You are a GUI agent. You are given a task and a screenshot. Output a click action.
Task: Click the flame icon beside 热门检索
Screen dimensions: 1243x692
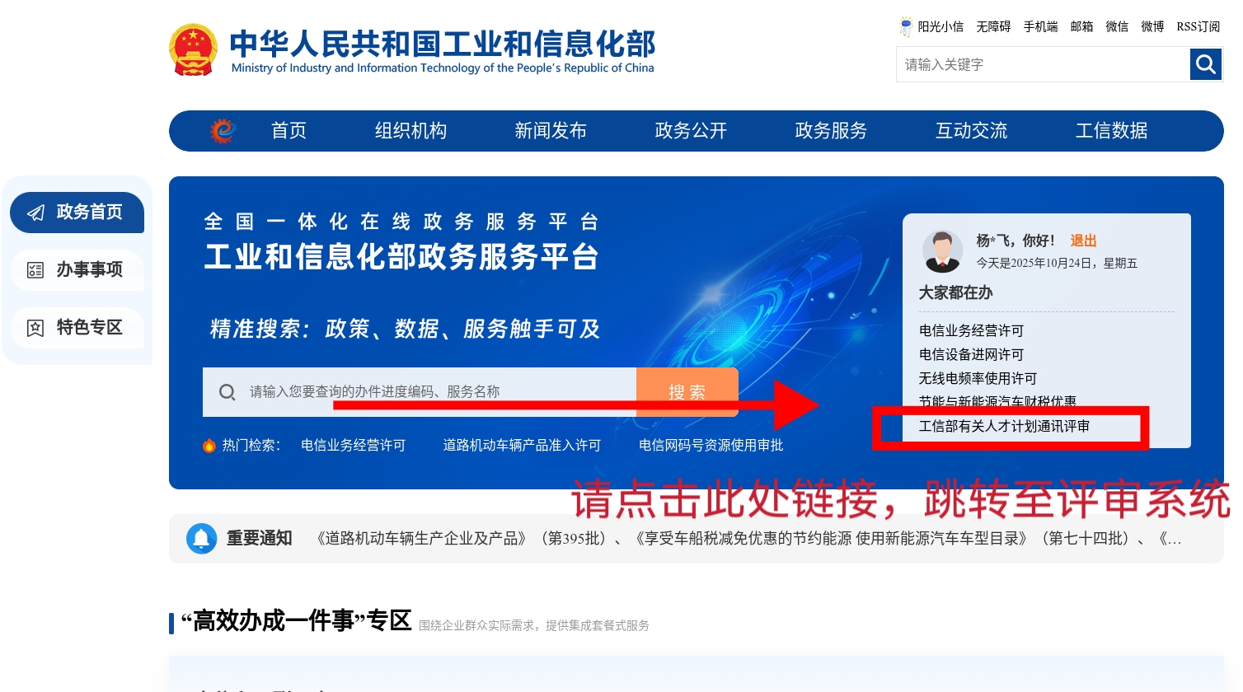(x=209, y=446)
